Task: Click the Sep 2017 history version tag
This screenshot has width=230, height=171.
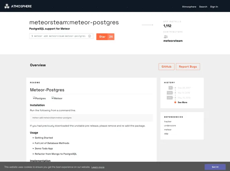Action: [x=170, y=88]
